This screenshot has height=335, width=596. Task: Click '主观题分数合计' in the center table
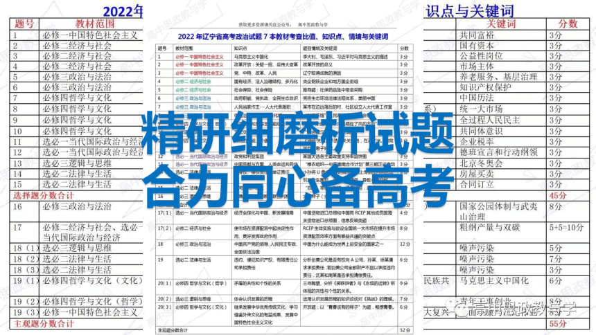173,330
